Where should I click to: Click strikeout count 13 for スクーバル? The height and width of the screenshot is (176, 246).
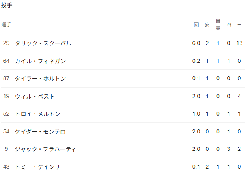(239, 43)
